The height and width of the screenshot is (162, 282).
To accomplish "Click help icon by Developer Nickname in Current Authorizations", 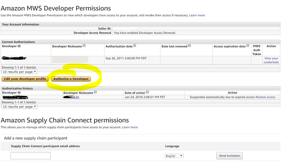I will [x=84, y=46].
